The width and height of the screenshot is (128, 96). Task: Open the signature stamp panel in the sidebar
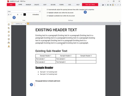[9, 47]
